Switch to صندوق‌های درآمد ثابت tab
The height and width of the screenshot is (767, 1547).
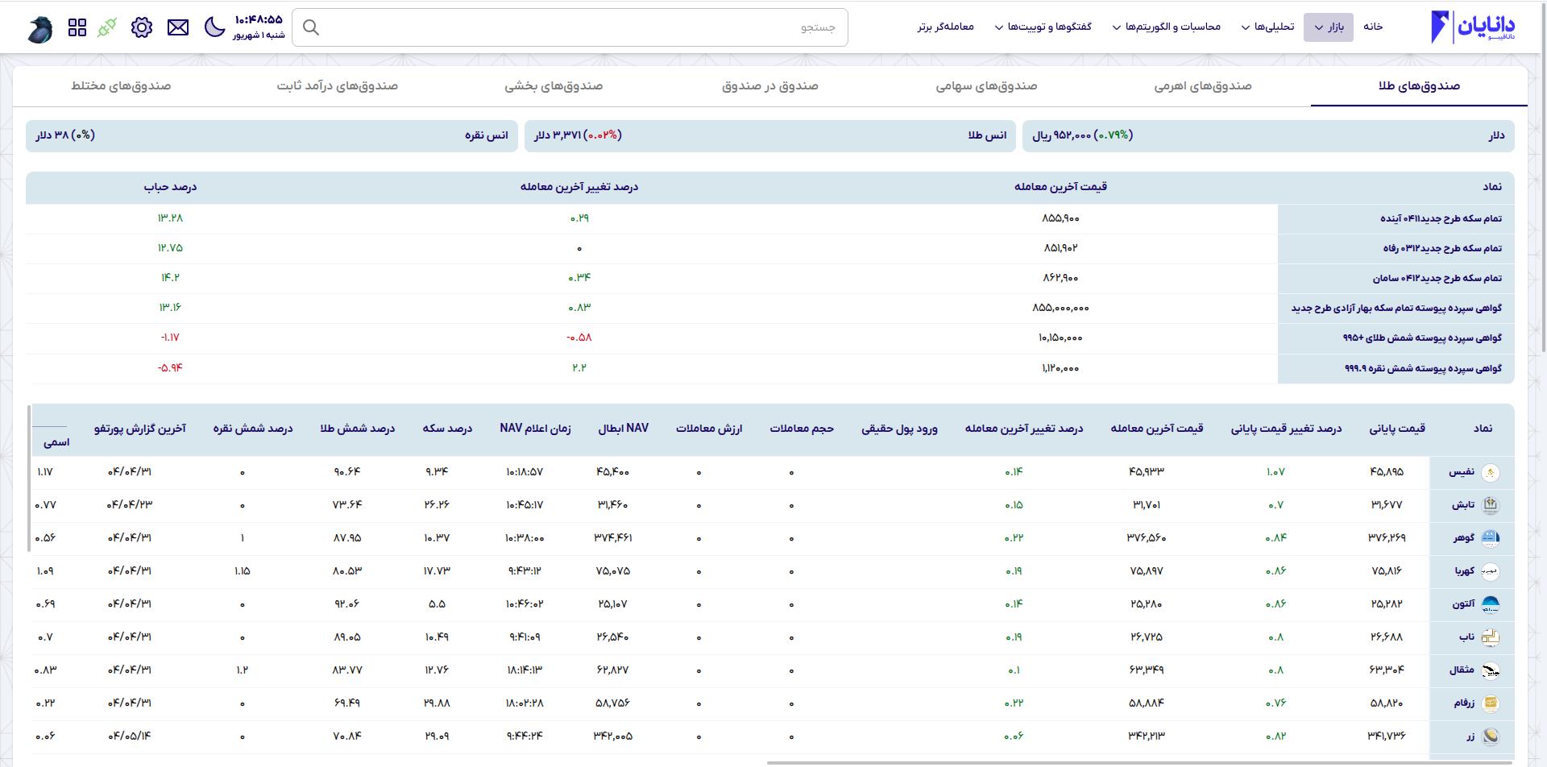pyautogui.click(x=338, y=86)
